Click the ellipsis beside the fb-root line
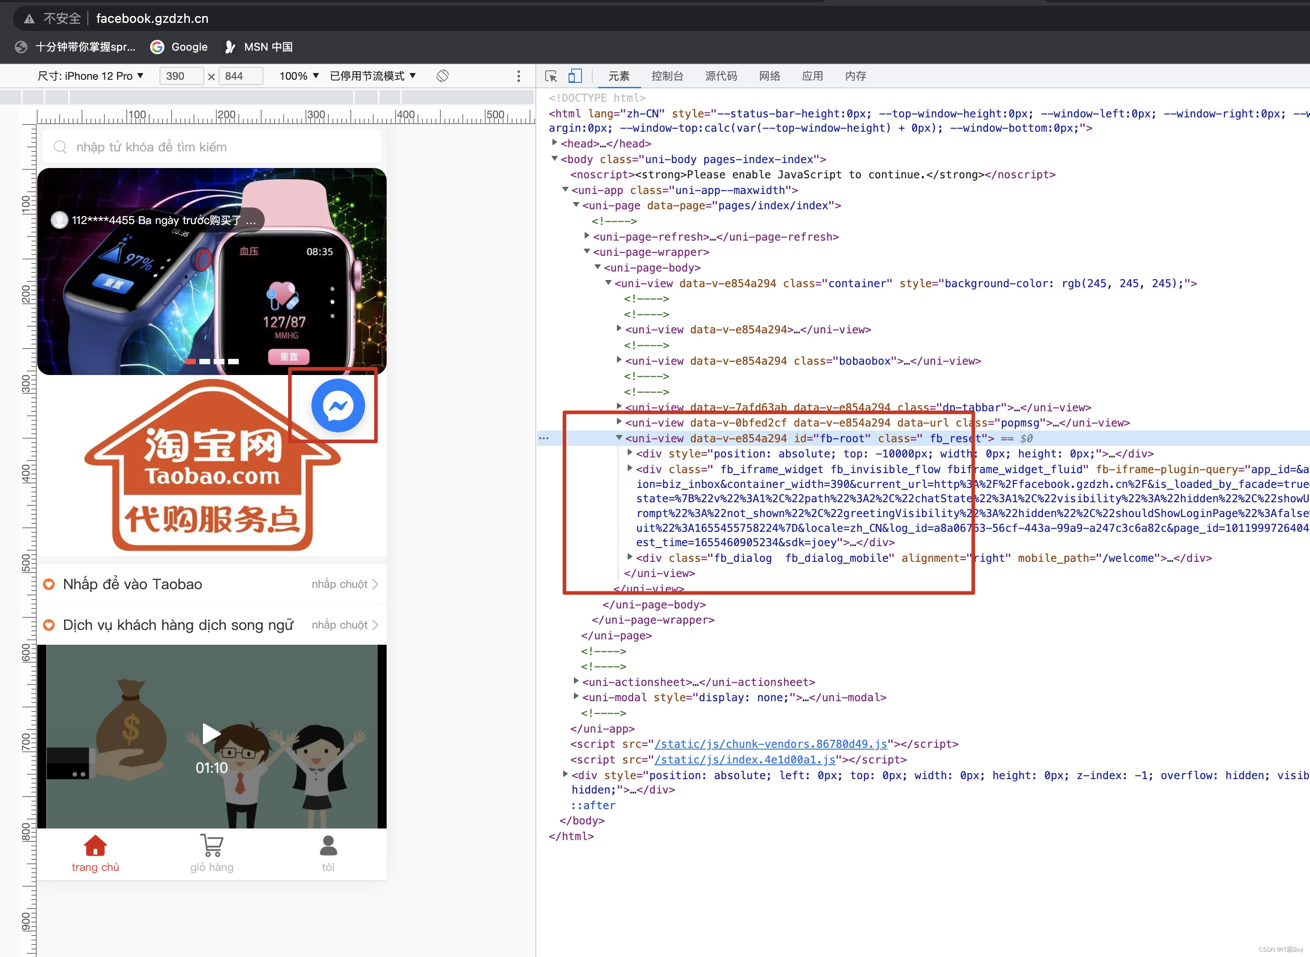This screenshot has width=1310, height=957. point(544,439)
